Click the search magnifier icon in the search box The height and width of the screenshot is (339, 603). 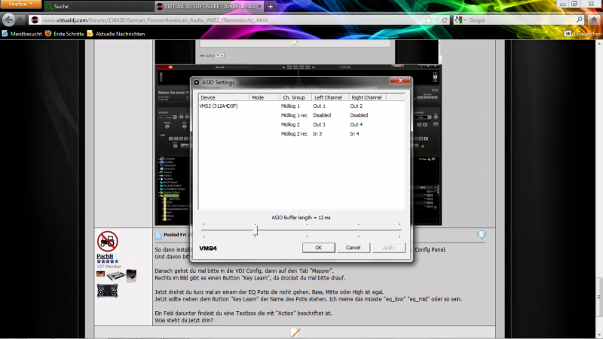point(579,20)
